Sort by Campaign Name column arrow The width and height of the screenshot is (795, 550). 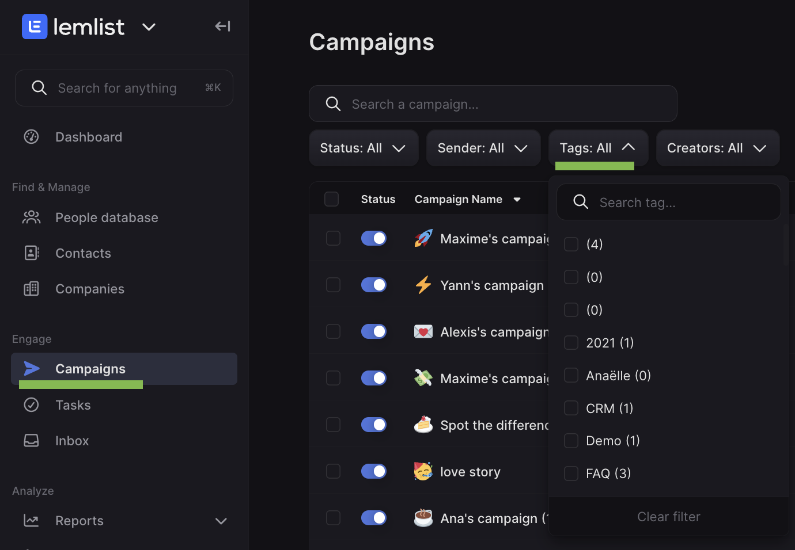point(517,200)
